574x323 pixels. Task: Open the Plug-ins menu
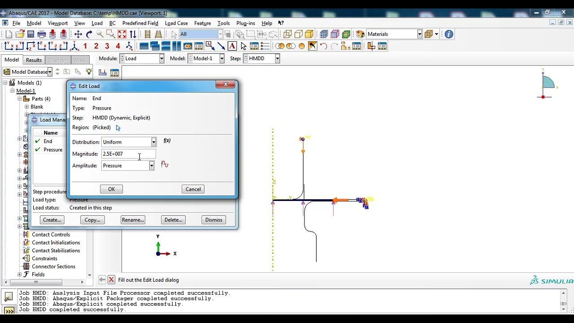click(x=245, y=23)
